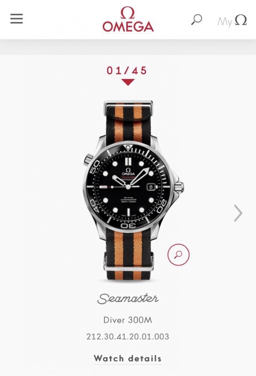Open search with the magnifier icon
Viewport: 256px width, 376px height.
197,20
